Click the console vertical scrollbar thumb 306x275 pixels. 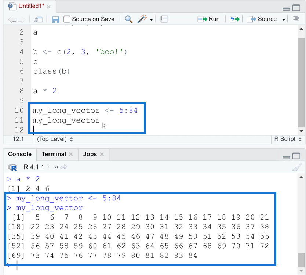[x=301, y=260]
